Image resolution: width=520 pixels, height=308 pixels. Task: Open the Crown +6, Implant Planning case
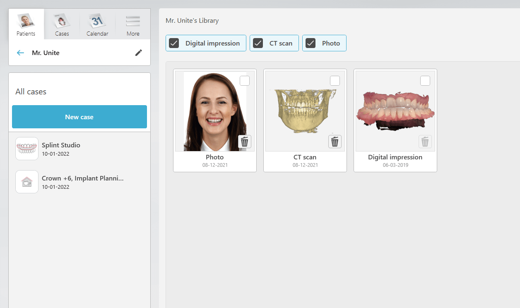pyautogui.click(x=79, y=182)
